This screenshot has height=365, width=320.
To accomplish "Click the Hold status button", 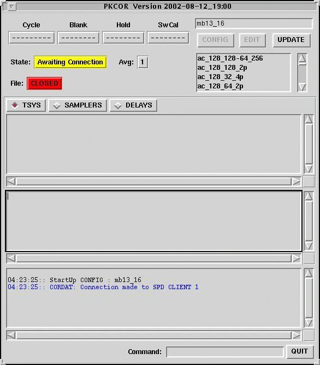I will (x=123, y=38).
